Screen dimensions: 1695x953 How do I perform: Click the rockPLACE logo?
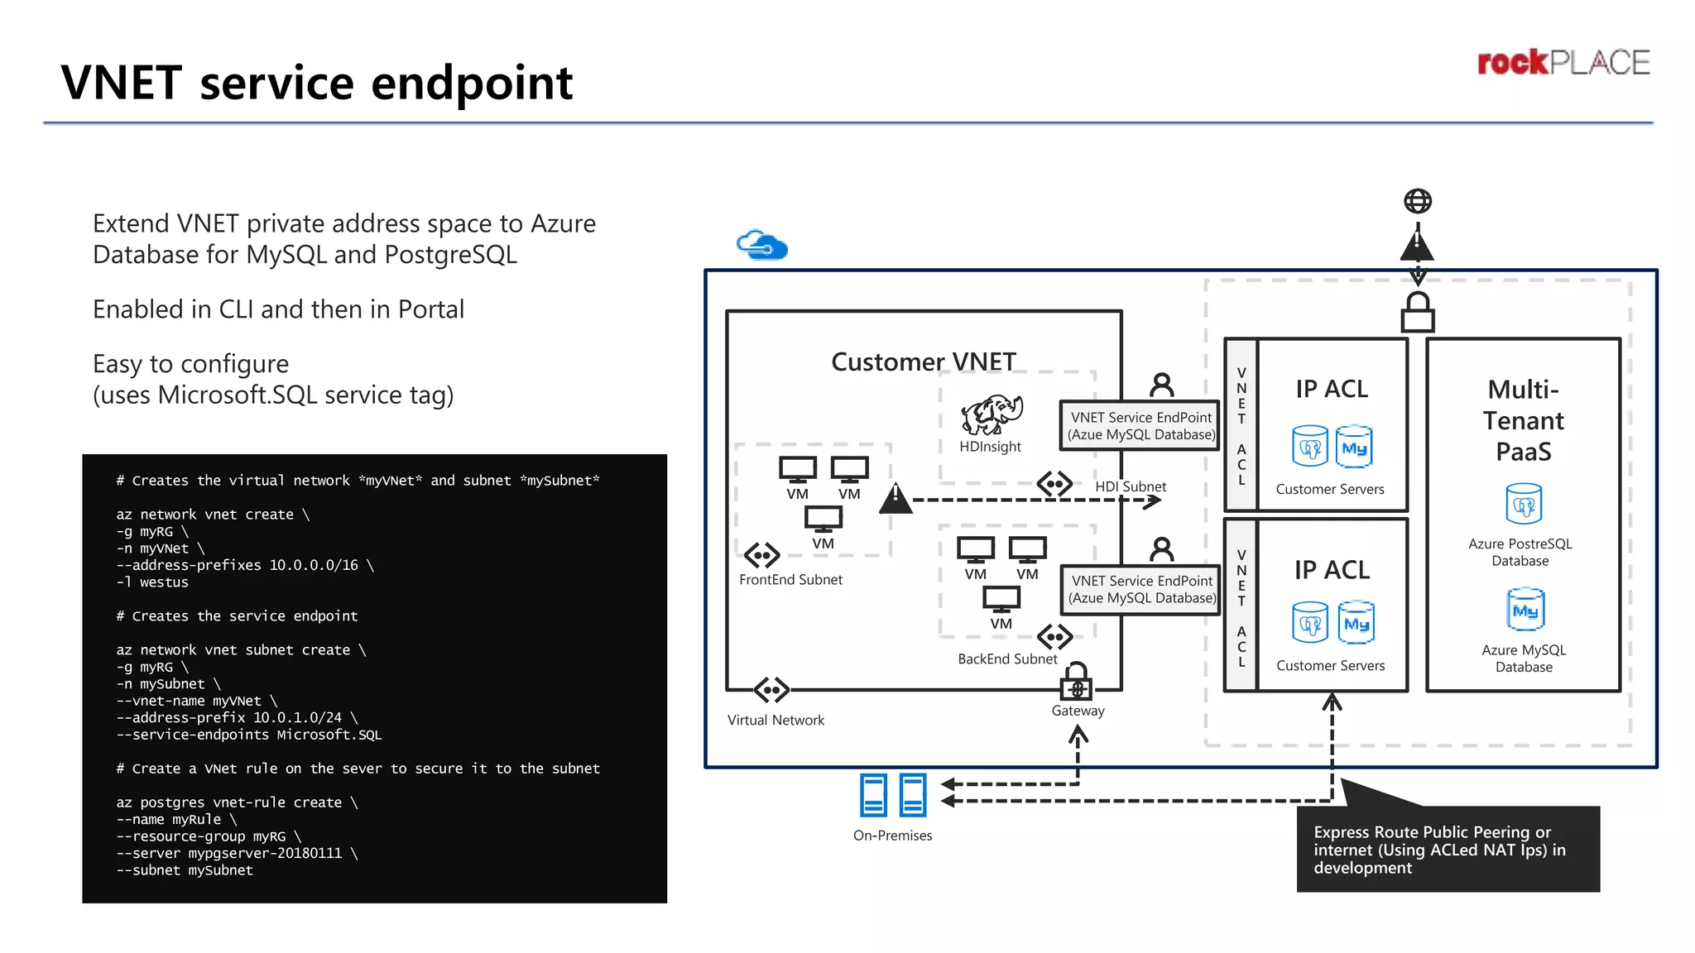pos(1563,63)
